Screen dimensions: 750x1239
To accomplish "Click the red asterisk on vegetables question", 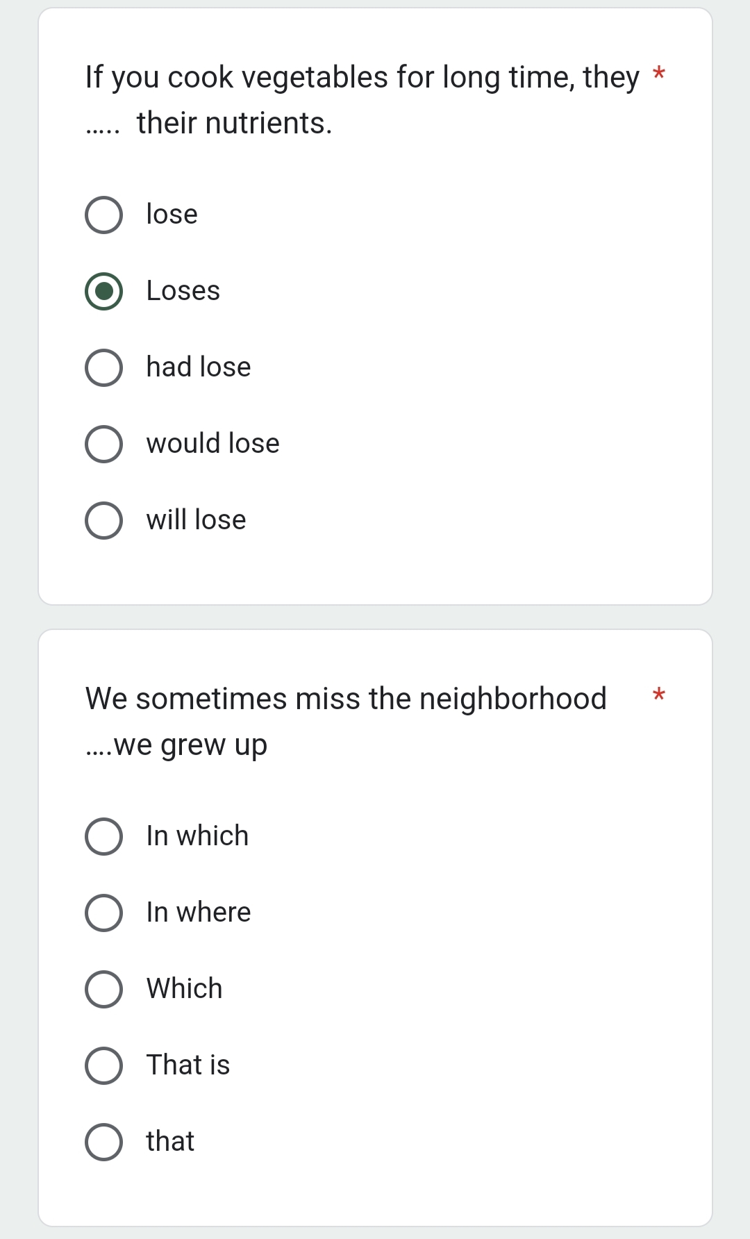I will (x=659, y=73).
